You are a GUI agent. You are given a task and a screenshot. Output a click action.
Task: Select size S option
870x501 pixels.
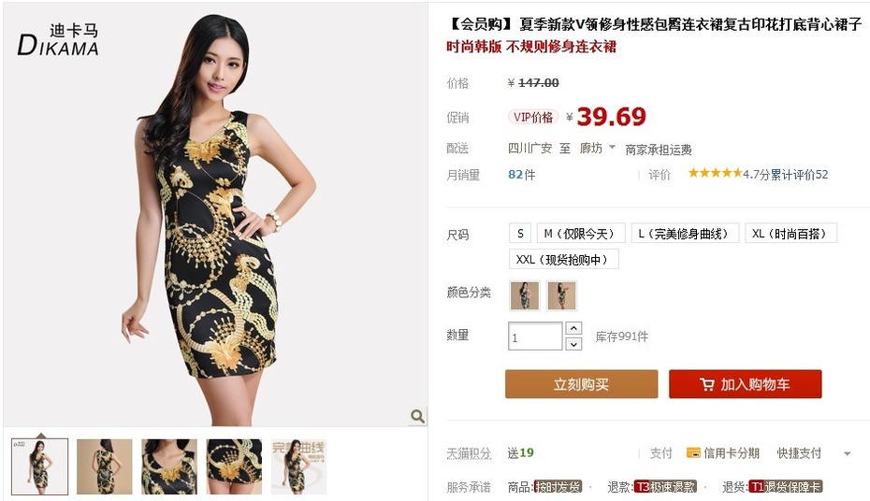click(520, 234)
